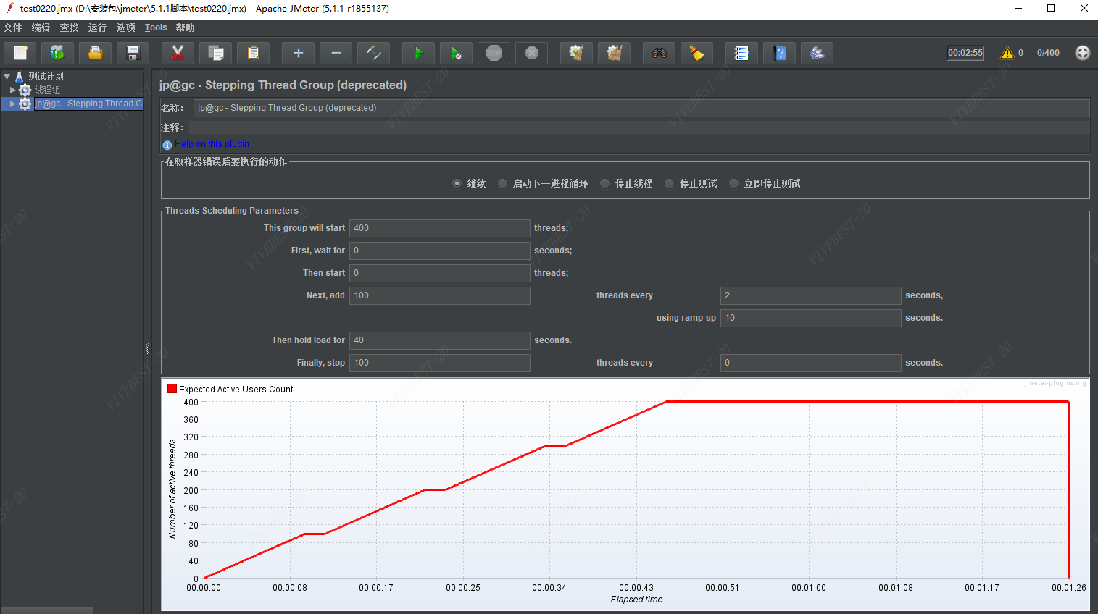Image resolution: width=1098 pixels, height=614 pixels.
Task: Click the info icon beside Help link
Action: [x=167, y=145]
